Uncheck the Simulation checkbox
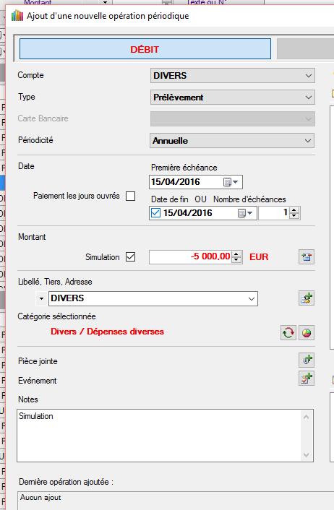This screenshot has height=510, width=334. [x=131, y=257]
